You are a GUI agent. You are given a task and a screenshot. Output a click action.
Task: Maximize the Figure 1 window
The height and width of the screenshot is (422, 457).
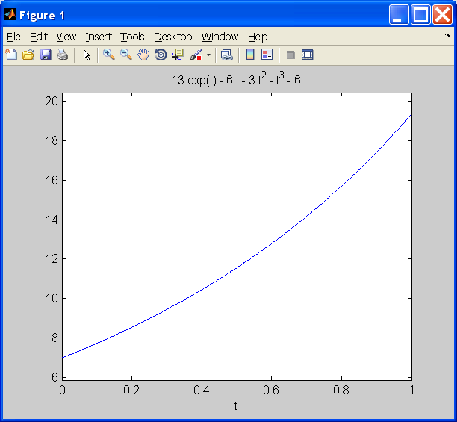(420, 15)
